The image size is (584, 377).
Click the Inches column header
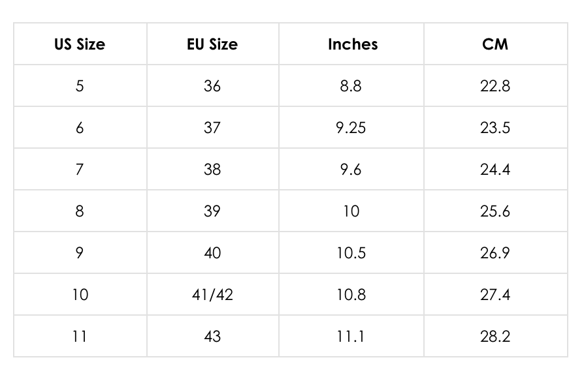tap(353, 44)
